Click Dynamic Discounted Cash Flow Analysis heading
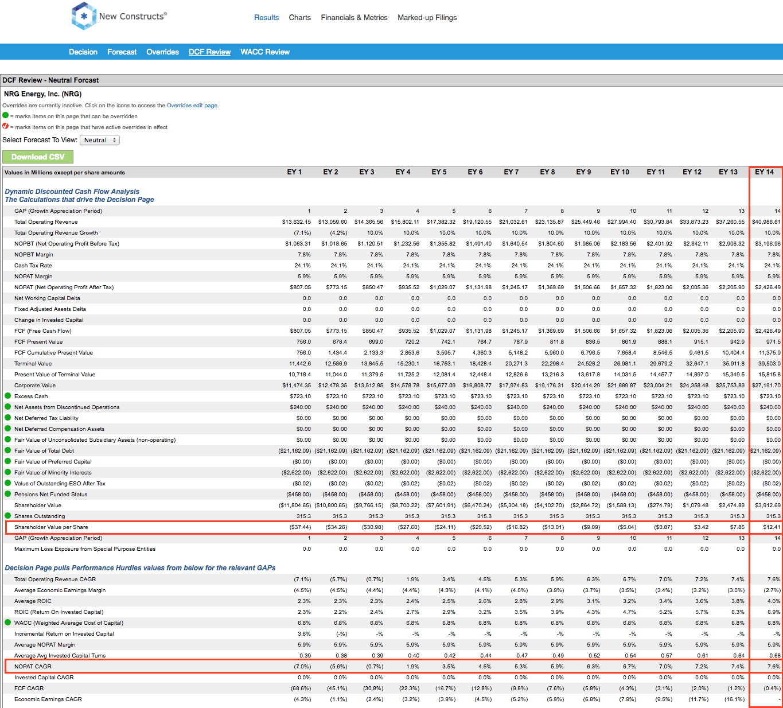Screen dimensions: 783x708 72,192
